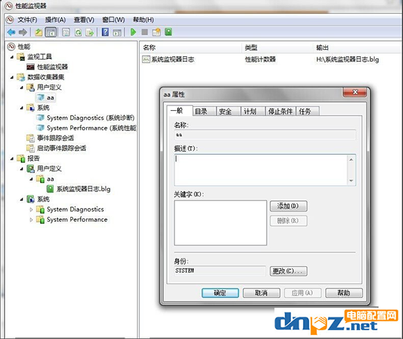This screenshot has height=339, width=403.
Task: Switch to the 计划 tab
Action: tap(250, 112)
